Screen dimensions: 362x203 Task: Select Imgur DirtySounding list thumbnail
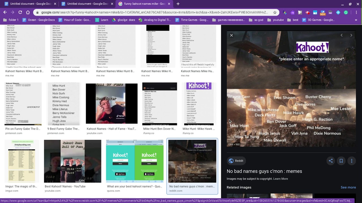point(22,161)
